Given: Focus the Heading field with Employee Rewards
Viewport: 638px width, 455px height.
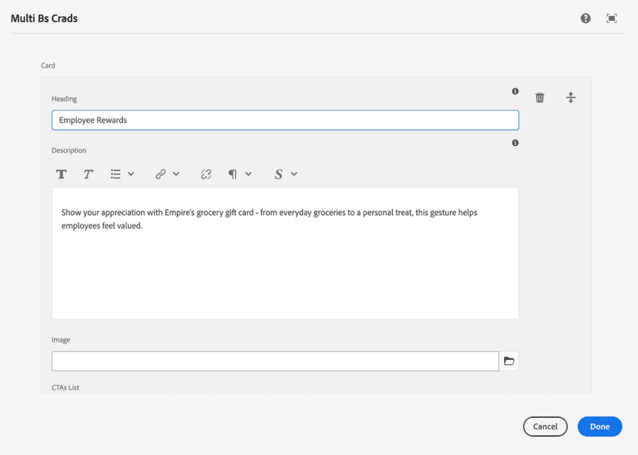Looking at the screenshot, I should pyautogui.click(x=285, y=120).
